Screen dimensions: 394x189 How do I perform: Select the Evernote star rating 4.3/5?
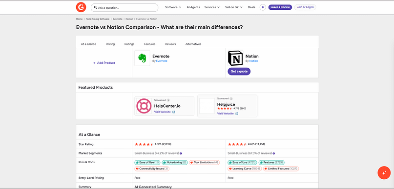click(153, 144)
